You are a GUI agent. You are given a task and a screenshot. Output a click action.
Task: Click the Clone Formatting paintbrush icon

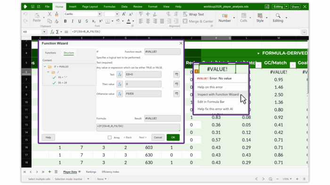click(x=57, y=14)
